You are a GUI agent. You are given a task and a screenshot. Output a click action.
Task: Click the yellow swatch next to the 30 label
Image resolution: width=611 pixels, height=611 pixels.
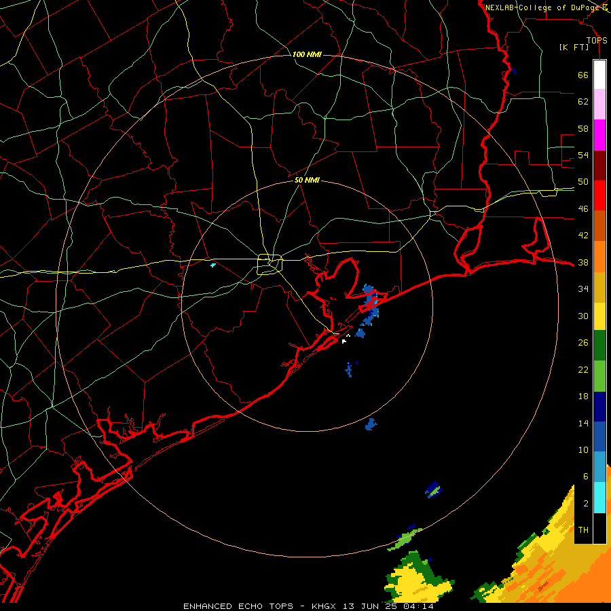pos(599,316)
